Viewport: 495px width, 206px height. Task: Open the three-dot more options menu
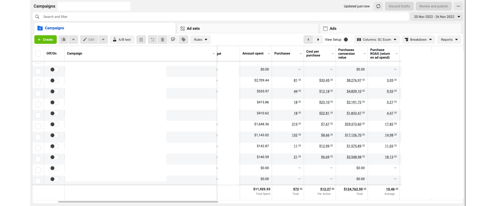pos(458,6)
